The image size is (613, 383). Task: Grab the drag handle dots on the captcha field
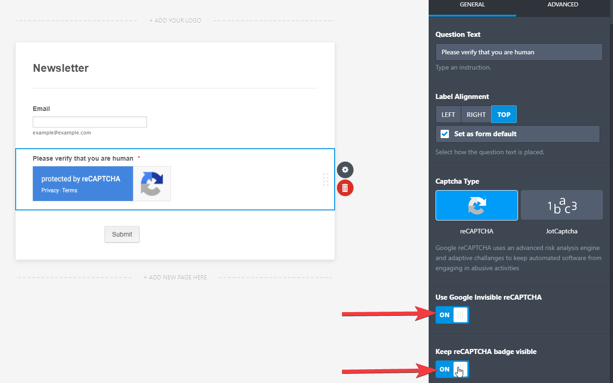(x=326, y=180)
